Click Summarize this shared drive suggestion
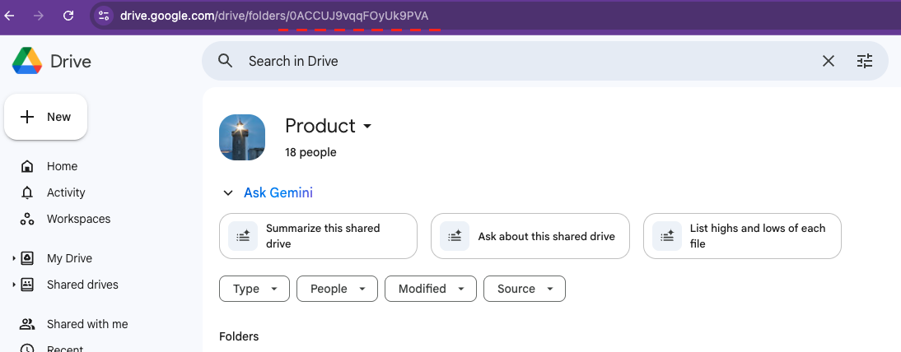 tap(318, 236)
